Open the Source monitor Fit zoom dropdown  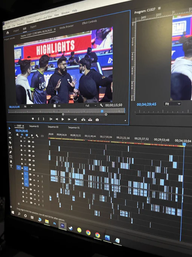(x=28, y=107)
